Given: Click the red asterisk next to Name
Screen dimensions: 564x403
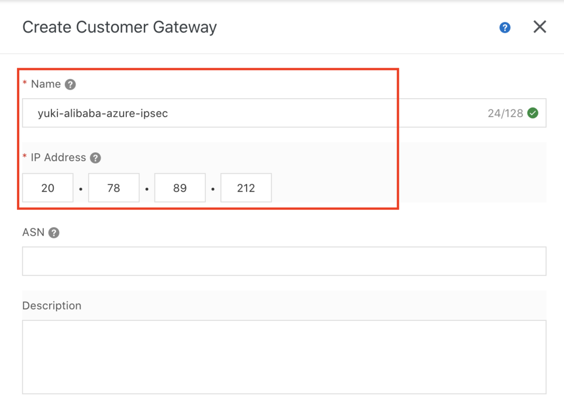Looking at the screenshot, I should (x=25, y=84).
